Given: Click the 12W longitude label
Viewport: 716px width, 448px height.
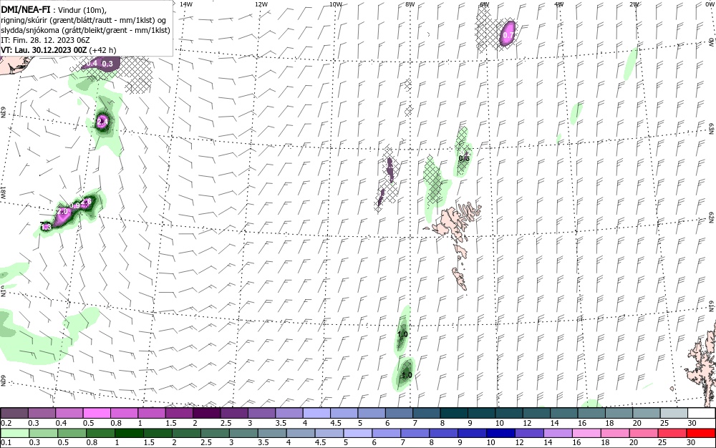Looking at the screenshot, I should click(261, 4).
